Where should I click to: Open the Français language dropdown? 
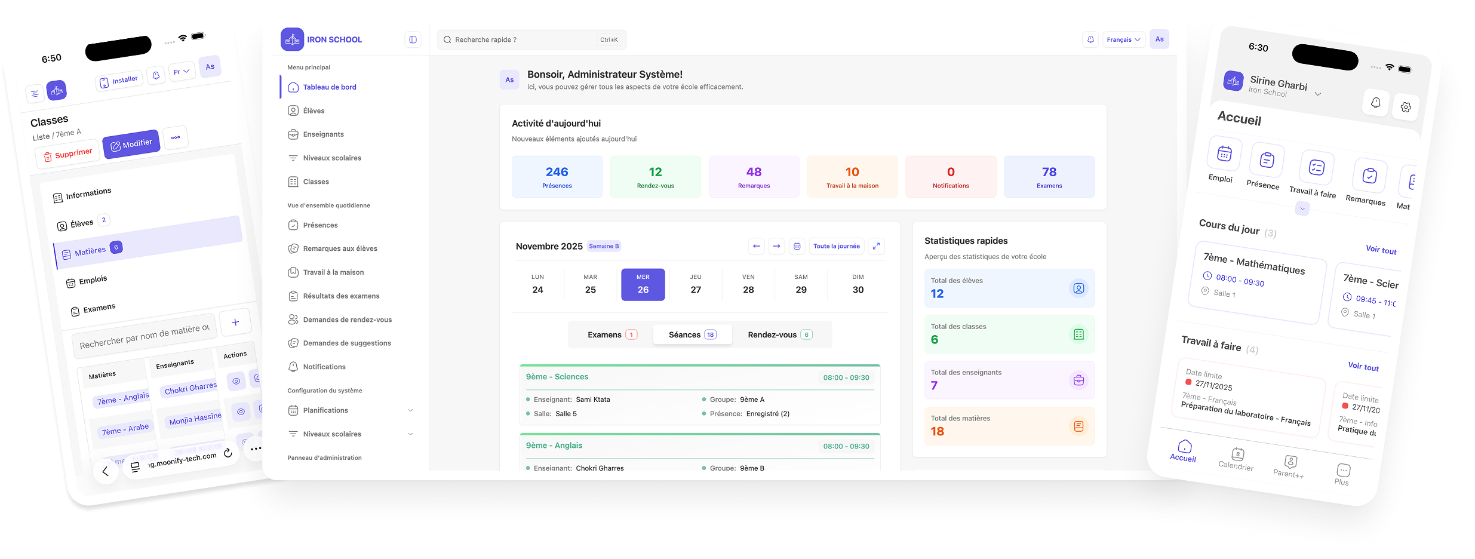coord(1123,39)
